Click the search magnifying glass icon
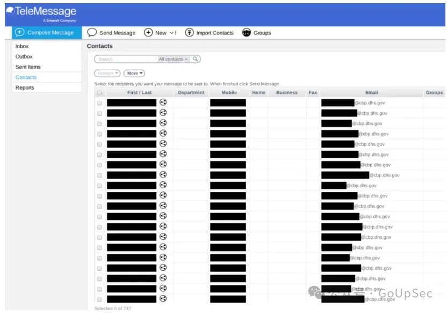 click(x=196, y=59)
